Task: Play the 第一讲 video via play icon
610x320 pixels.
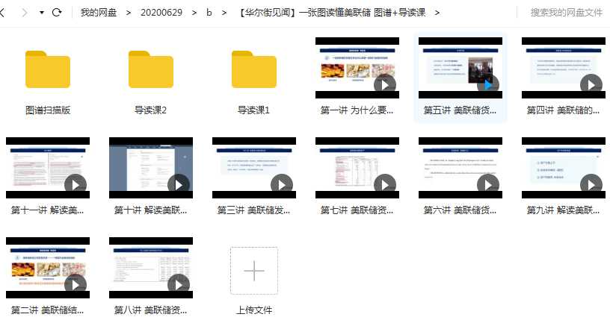Action: click(x=385, y=84)
